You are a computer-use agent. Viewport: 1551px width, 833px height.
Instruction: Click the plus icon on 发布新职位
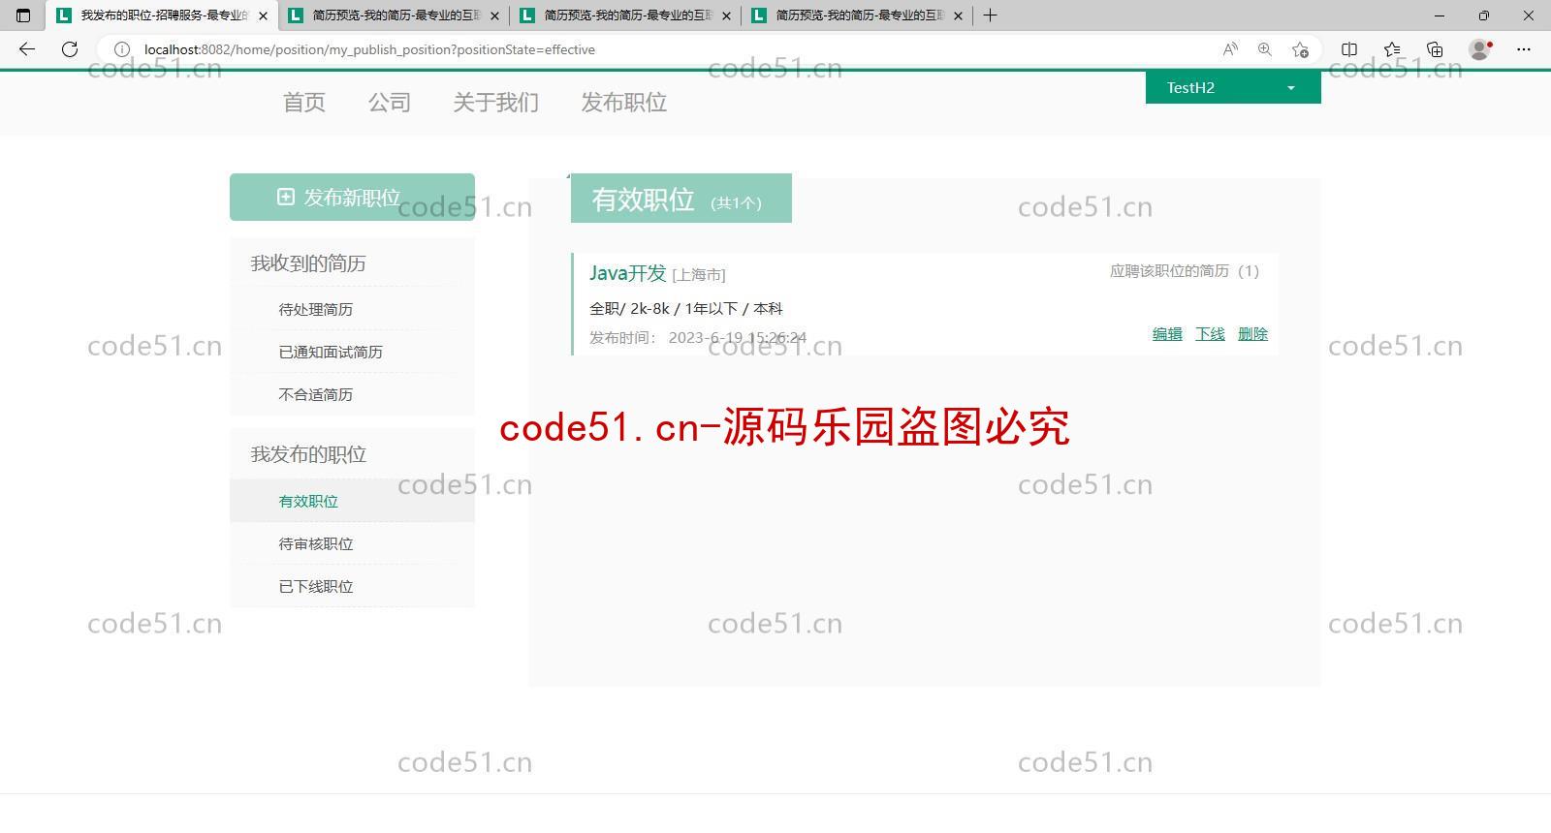(286, 197)
